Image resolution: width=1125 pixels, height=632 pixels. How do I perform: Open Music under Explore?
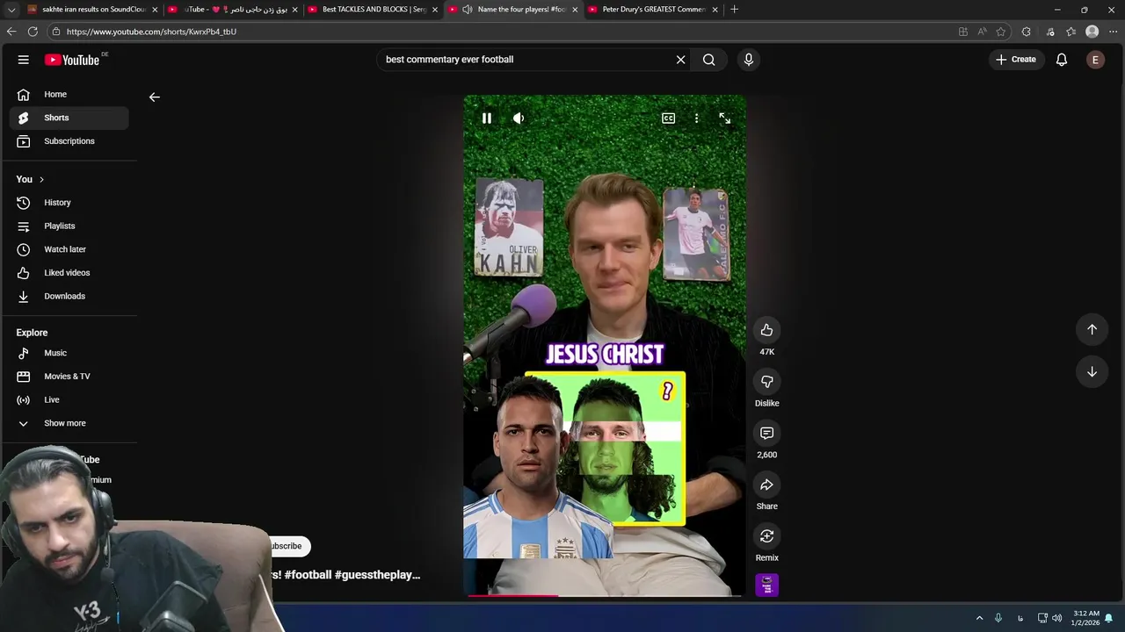point(69,353)
